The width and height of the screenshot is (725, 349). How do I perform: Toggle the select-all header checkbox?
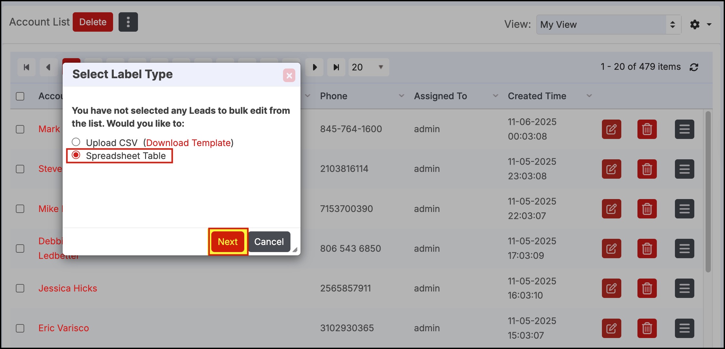click(x=20, y=96)
